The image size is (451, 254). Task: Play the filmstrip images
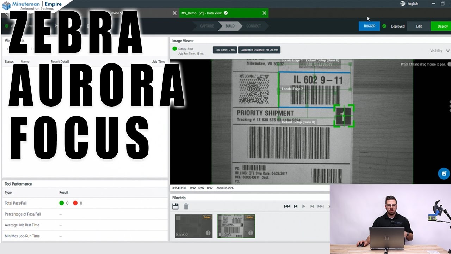pyautogui.click(x=304, y=206)
